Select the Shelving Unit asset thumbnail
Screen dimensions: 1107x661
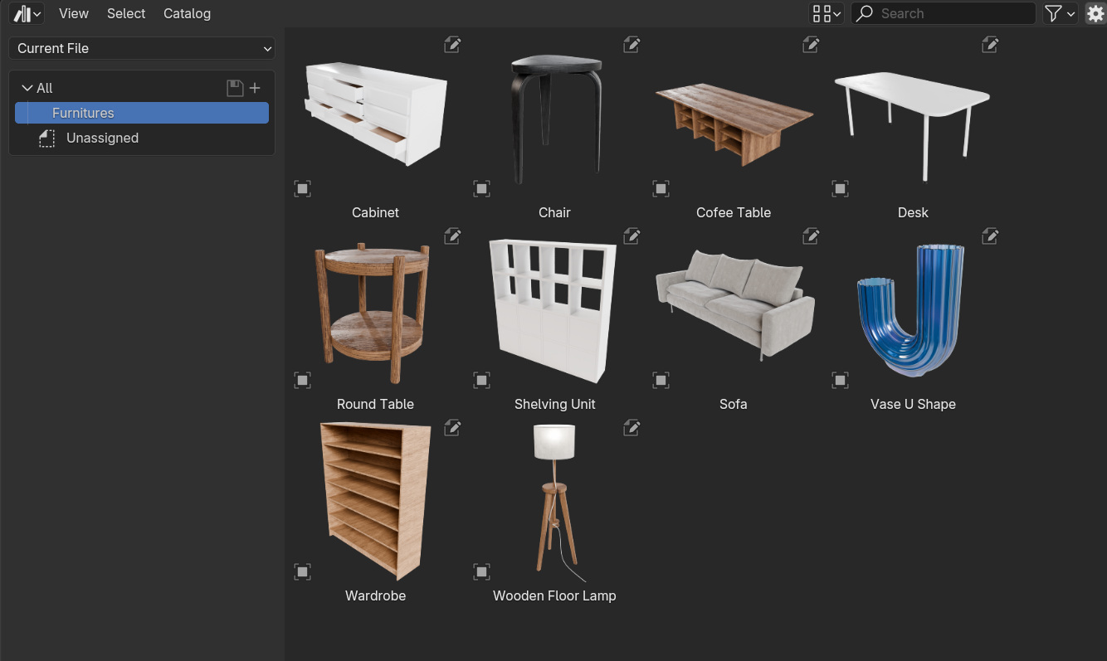[553, 311]
